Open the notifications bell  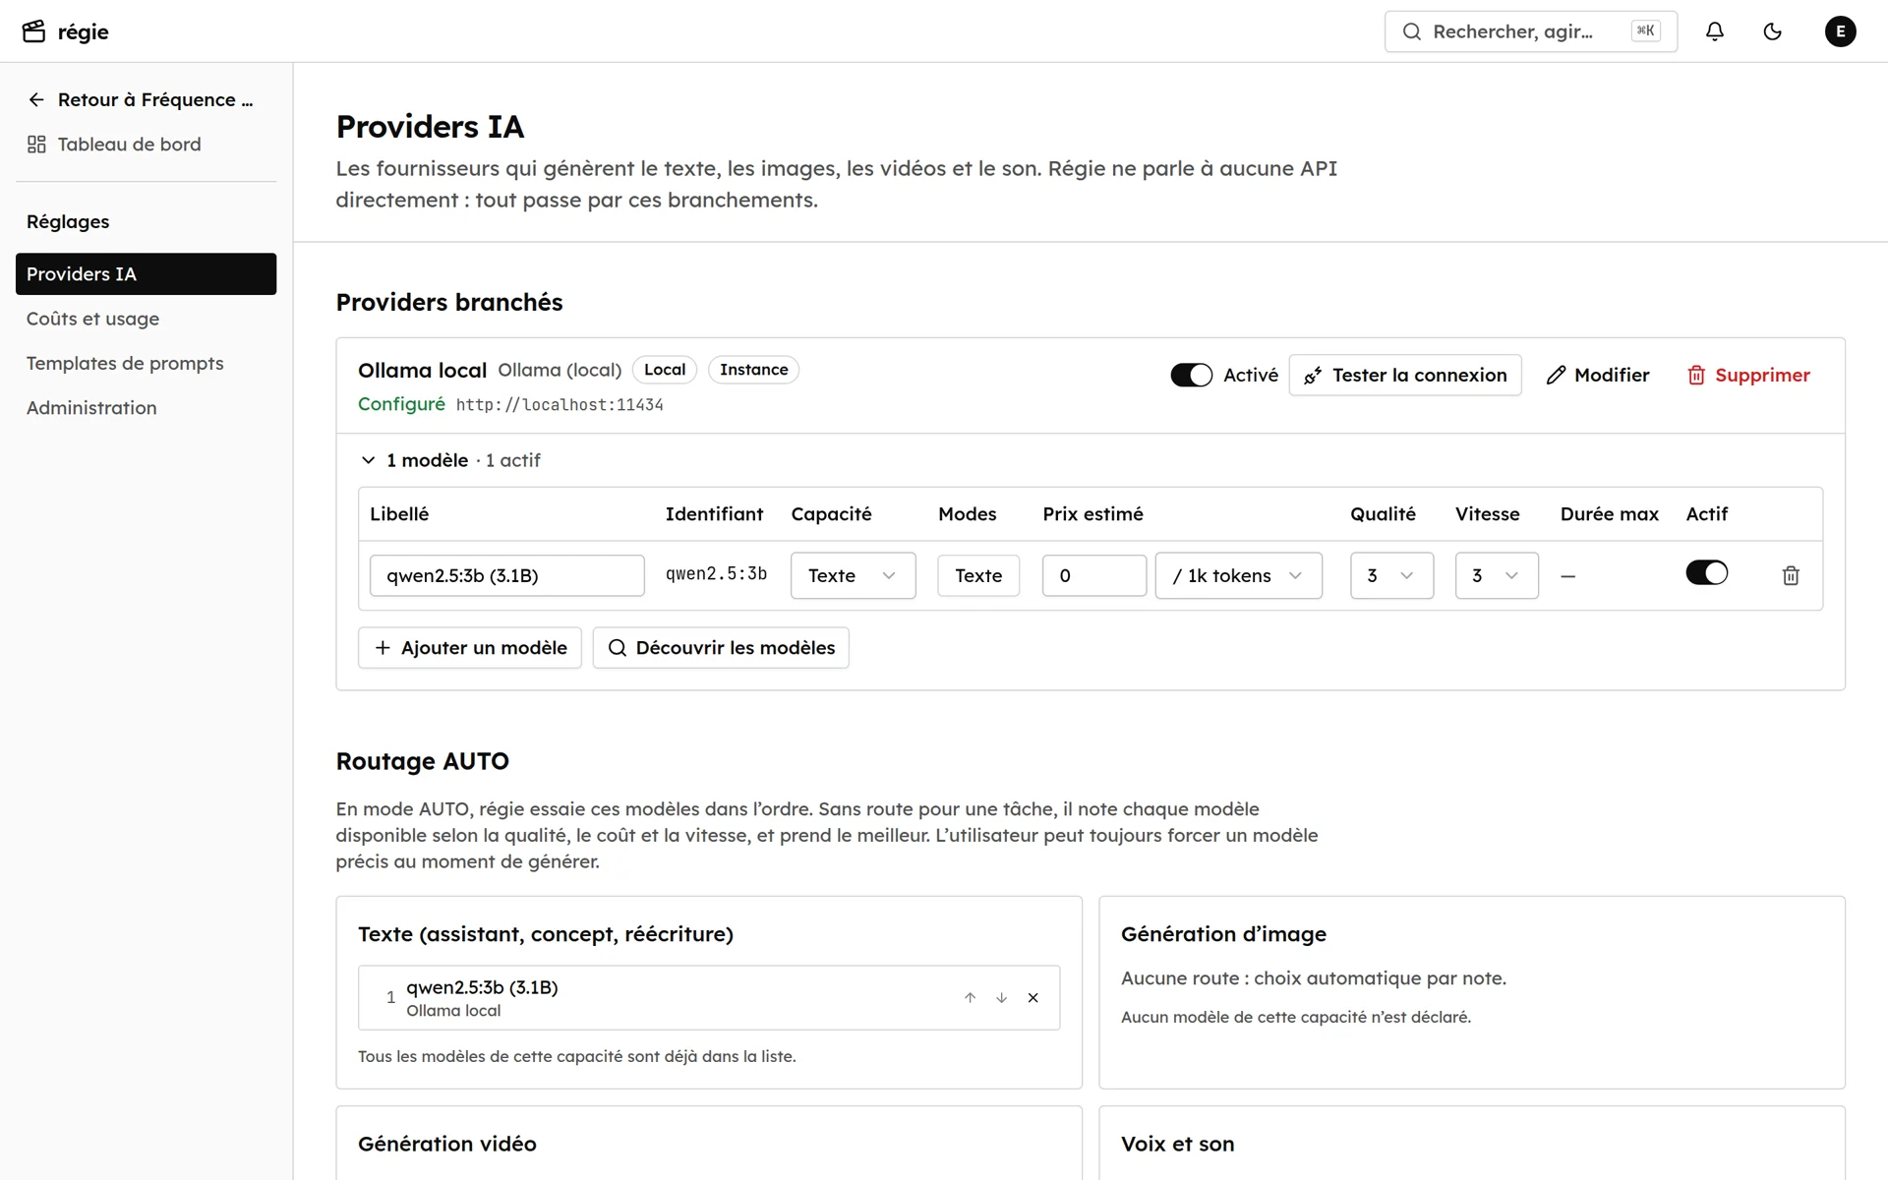click(1714, 31)
